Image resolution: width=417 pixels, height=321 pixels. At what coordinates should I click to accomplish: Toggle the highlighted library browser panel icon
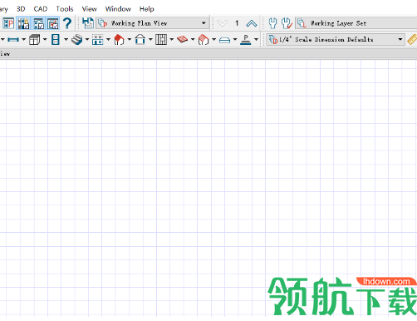click(x=23, y=23)
